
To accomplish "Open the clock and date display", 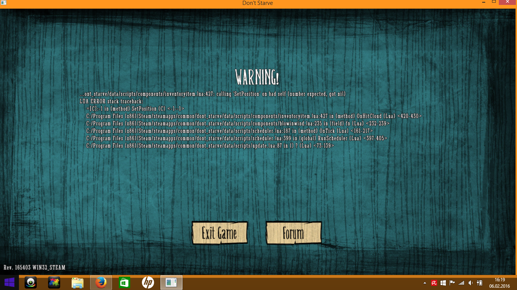I will click(500, 282).
